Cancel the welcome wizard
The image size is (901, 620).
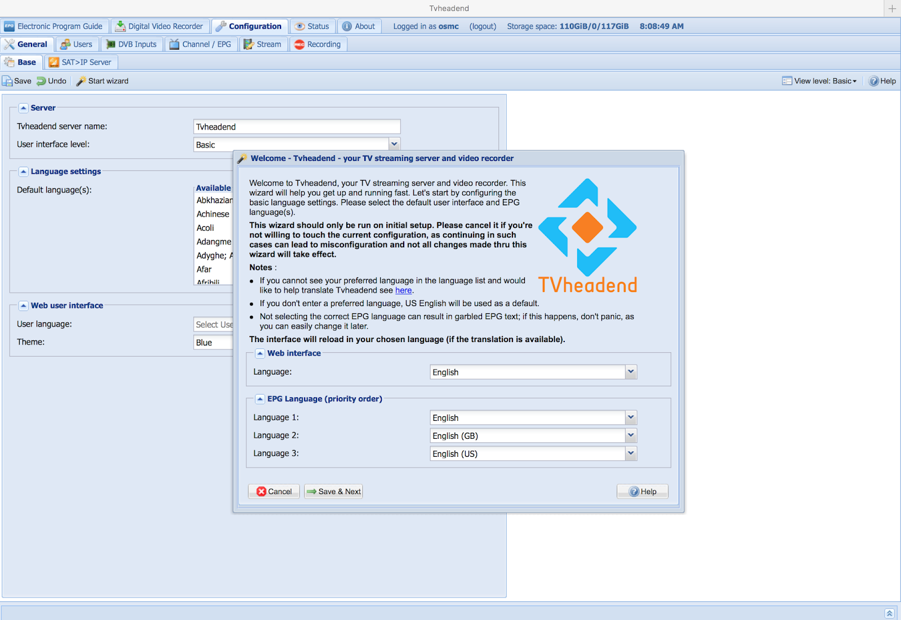tap(274, 492)
